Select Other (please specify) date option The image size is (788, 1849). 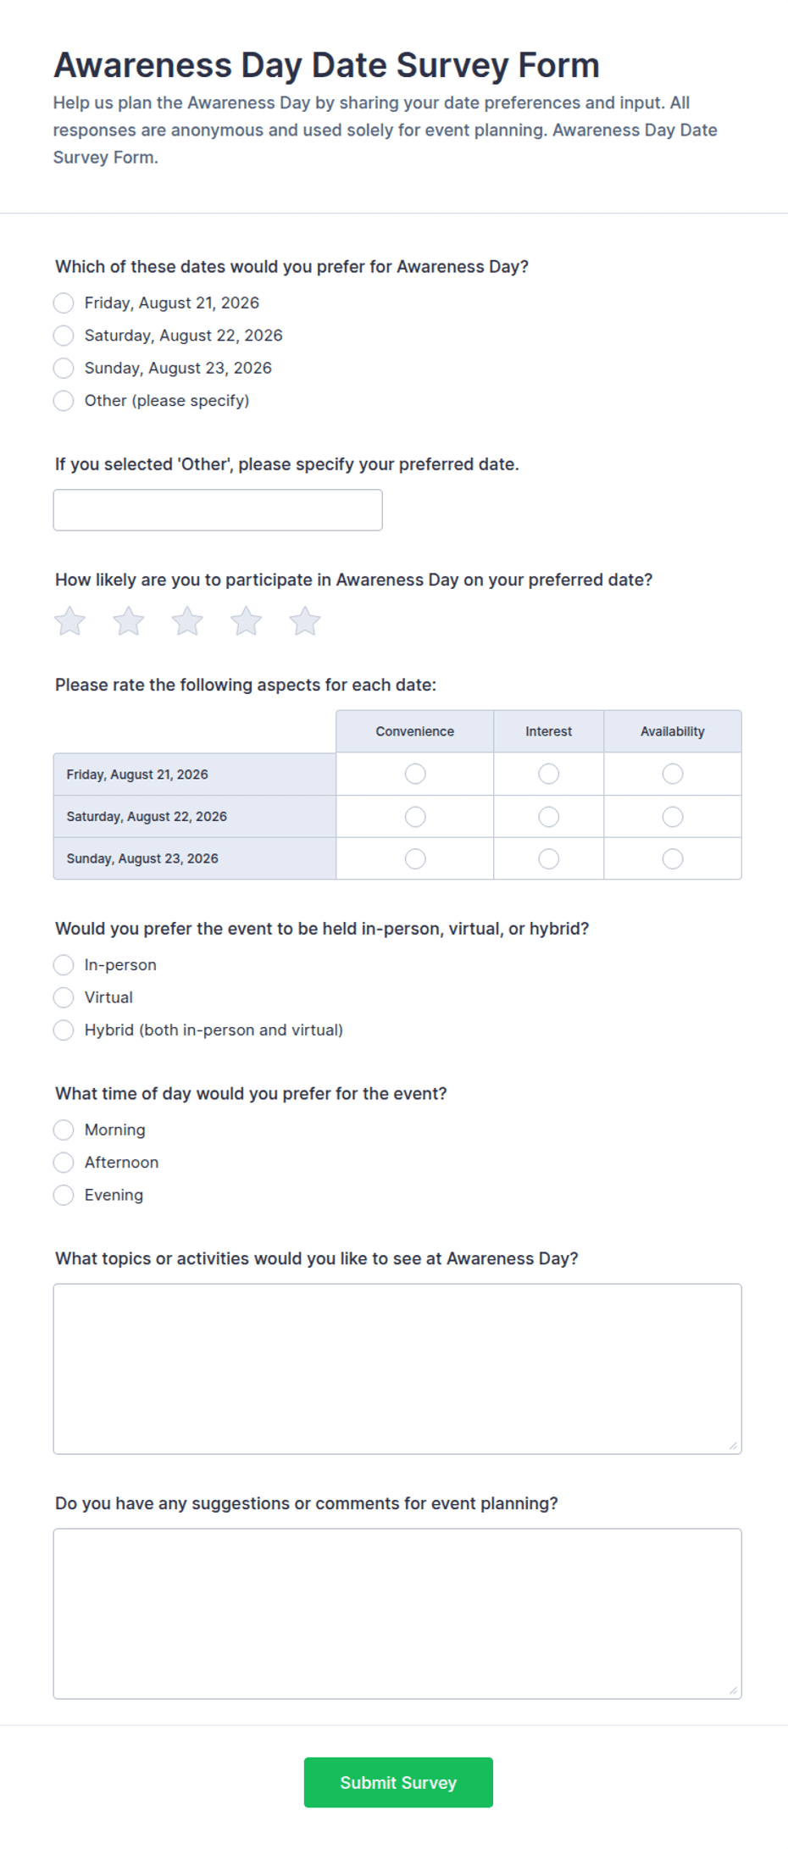pyautogui.click(x=64, y=401)
